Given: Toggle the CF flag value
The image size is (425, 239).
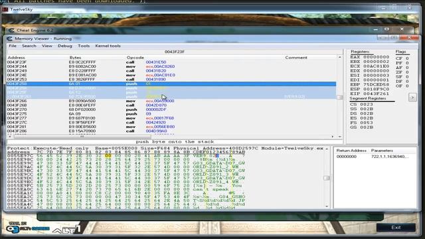Looking at the screenshot, I should tap(402, 58).
